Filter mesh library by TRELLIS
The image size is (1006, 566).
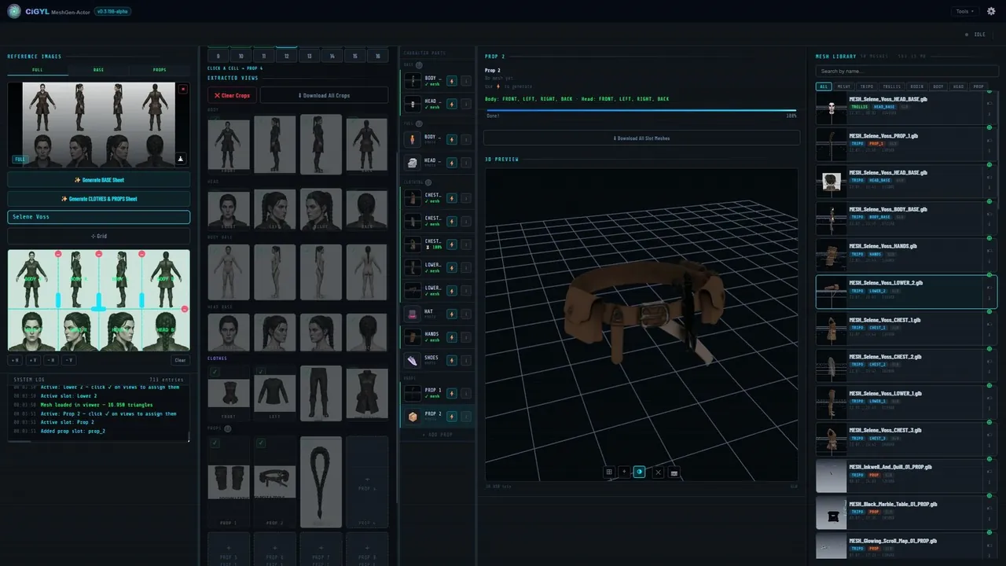(x=891, y=86)
